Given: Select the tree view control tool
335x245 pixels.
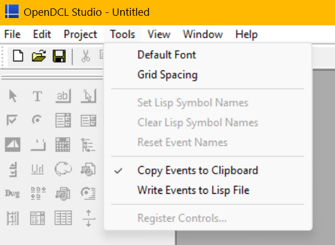Looking at the screenshot, I should click(88, 145).
